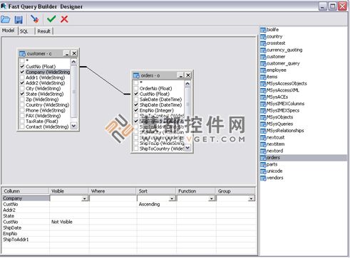Screen dimensions: 350x258
Task: Uncheck the State (WideString) field
Action: point(22,94)
